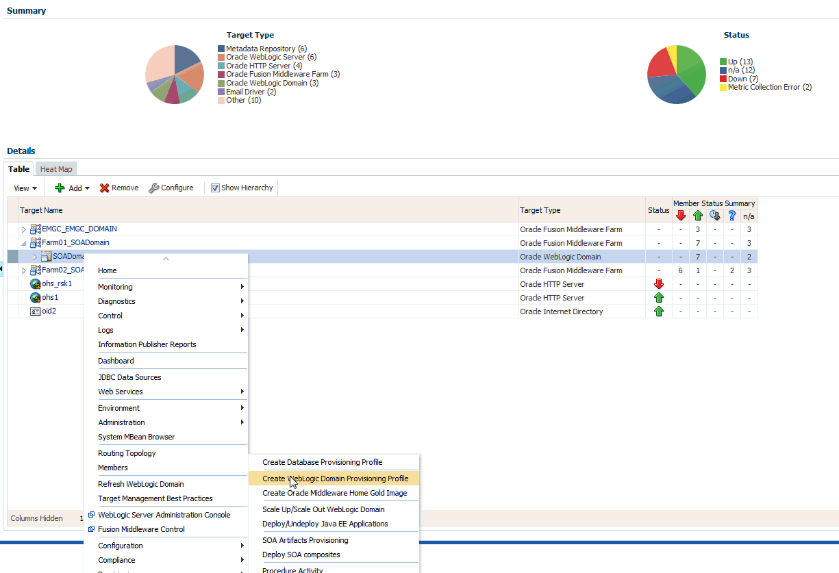Click the Configure button label
Viewport: 839px width, 573px height.
177,188
